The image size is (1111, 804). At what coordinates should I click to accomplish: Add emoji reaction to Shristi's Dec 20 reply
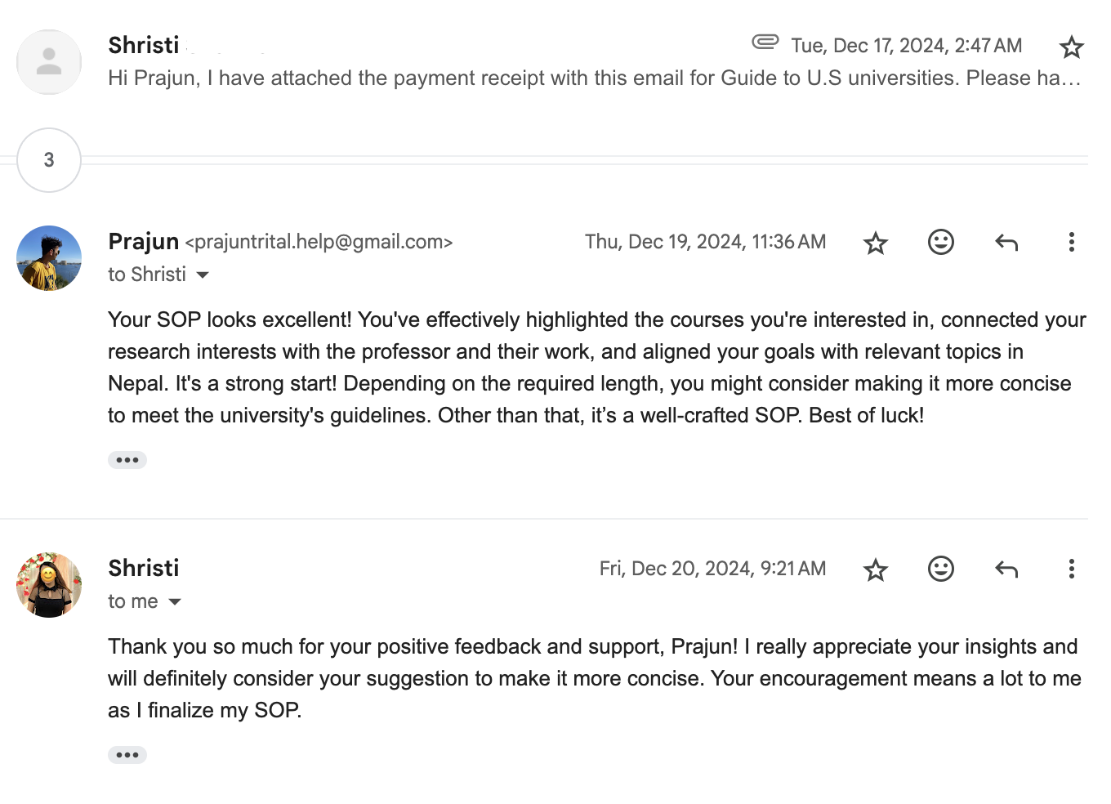941,569
